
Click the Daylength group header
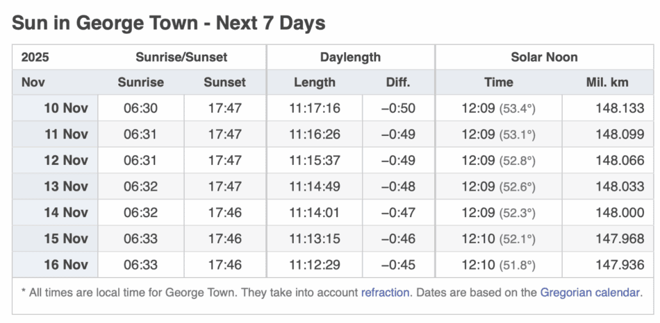(351, 58)
